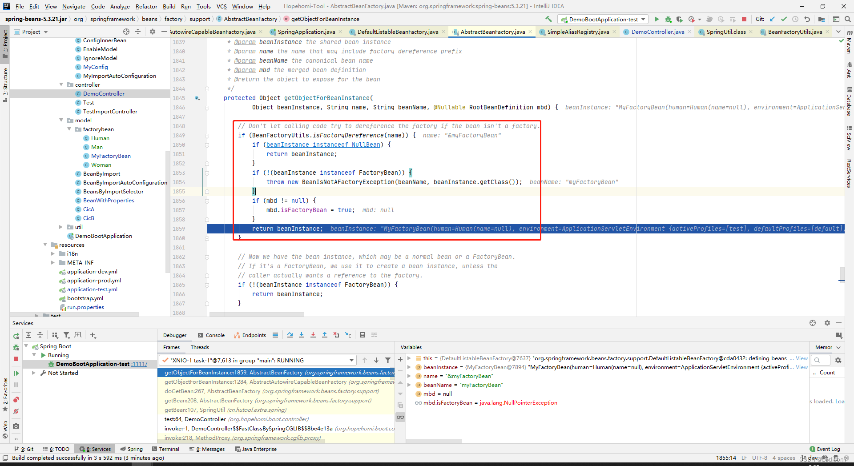Click the Run to Cursor debugger icon
The image size is (854, 466).
tap(348, 335)
